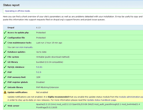Click the 'Access to update.php' label

[18, 33]
